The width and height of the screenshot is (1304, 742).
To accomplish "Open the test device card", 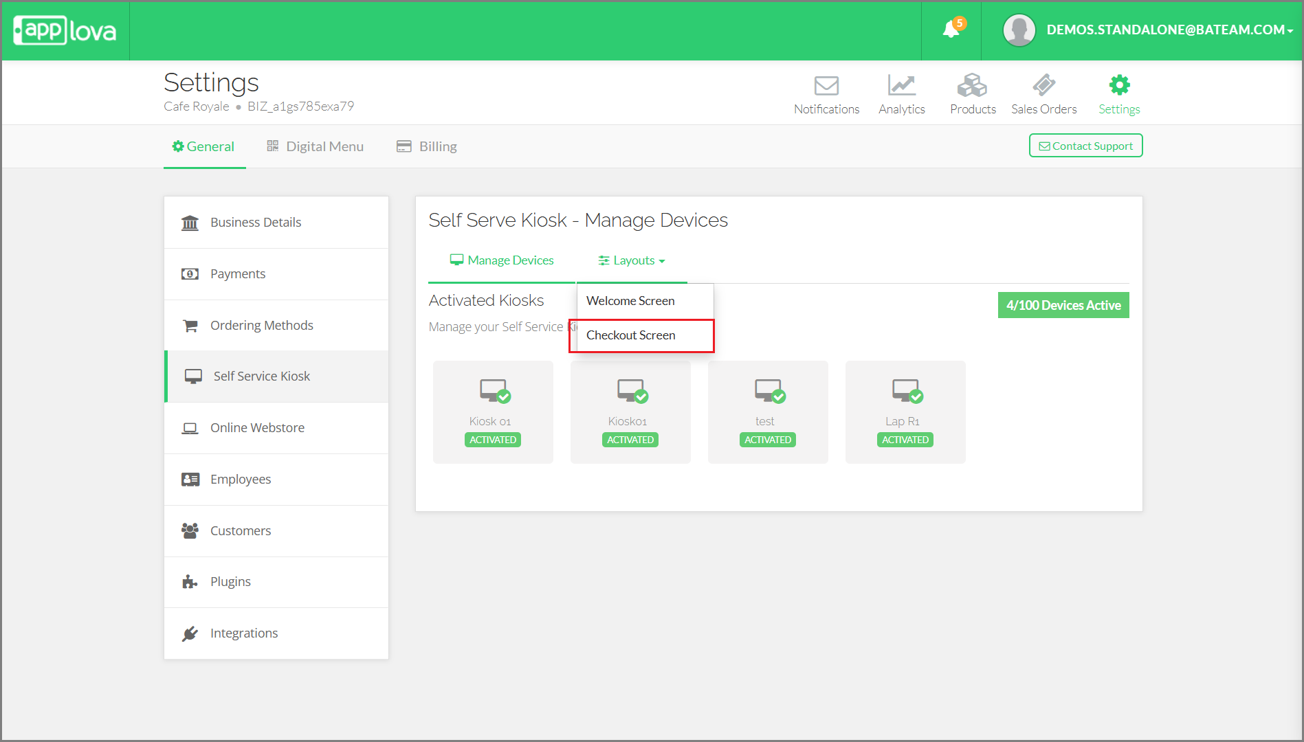I will (x=768, y=412).
